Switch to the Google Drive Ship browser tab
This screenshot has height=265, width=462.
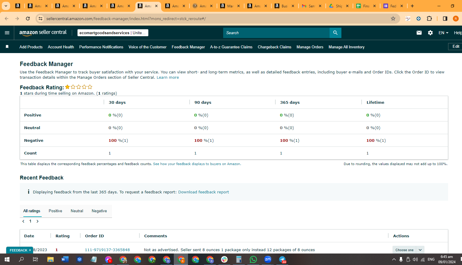point(339,6)
